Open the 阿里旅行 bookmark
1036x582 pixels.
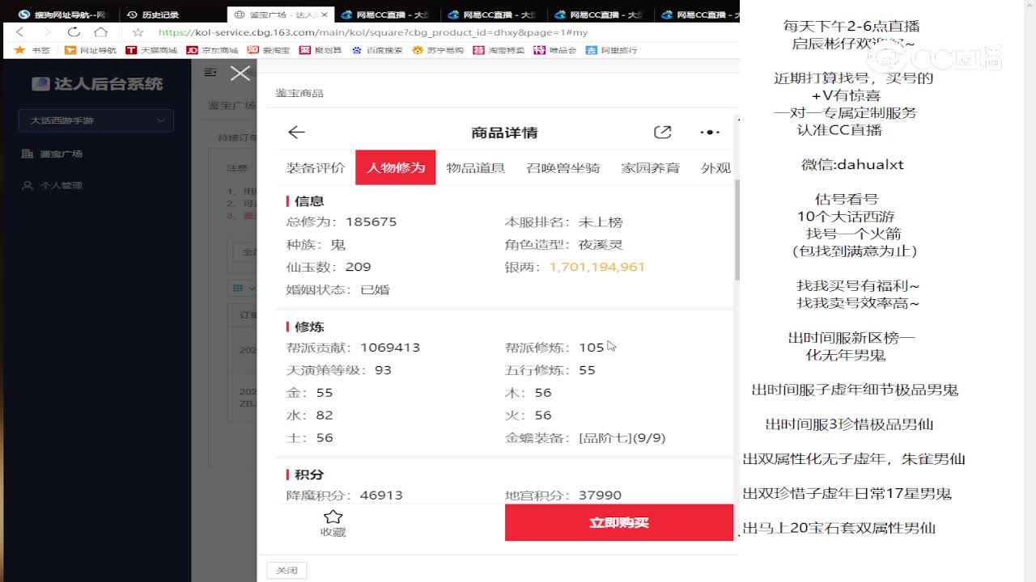(x=612, y=50)
